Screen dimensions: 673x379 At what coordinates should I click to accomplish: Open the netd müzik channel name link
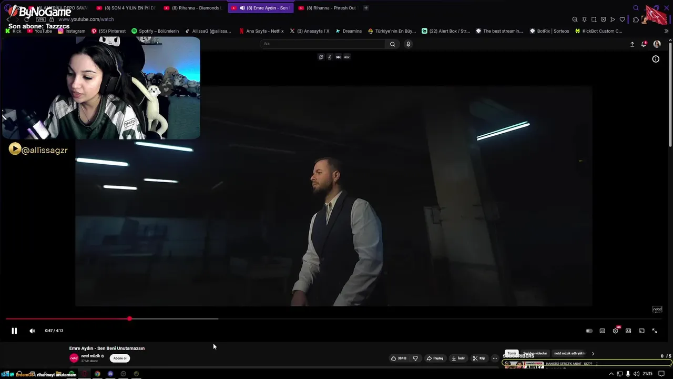[x=90, y=356]
